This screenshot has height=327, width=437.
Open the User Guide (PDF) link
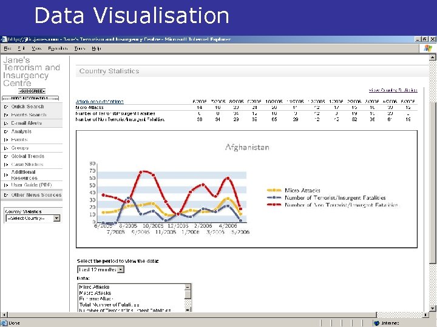pos(32,185)
